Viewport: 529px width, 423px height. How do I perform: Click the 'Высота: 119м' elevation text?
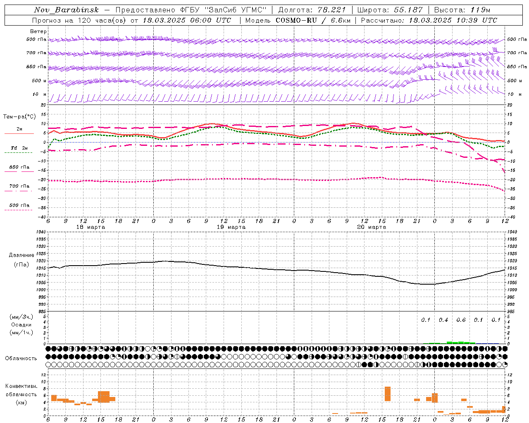click(462, 10)
